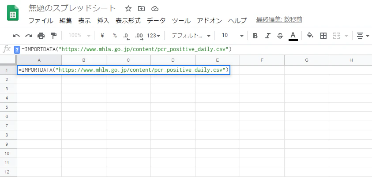Click into cell A1 with the IMPORTDATA formula
Image resolution: width=372 pixels, height=177 pixels.
click(124, 70)
